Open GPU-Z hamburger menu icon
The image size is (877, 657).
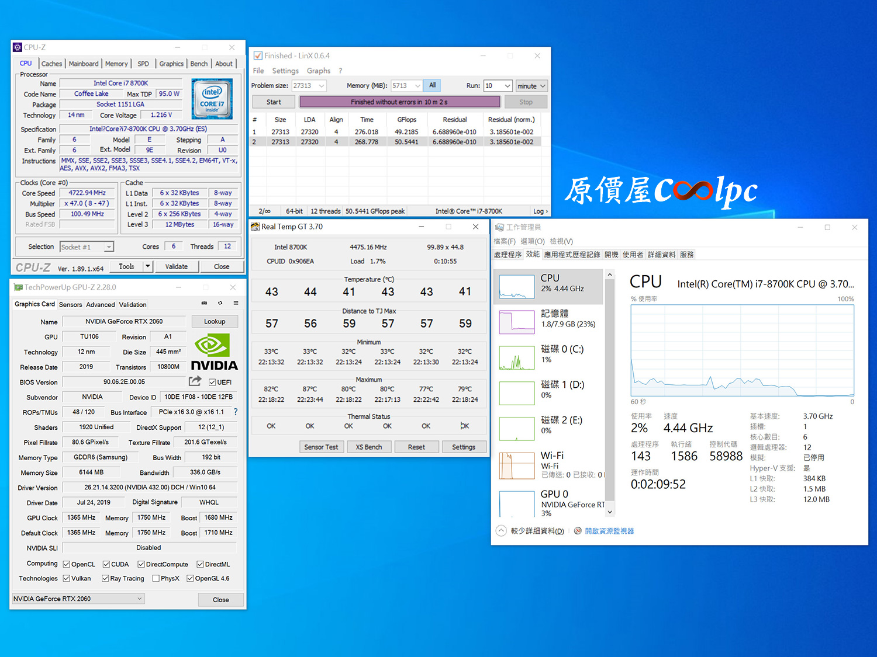(236, 303)
